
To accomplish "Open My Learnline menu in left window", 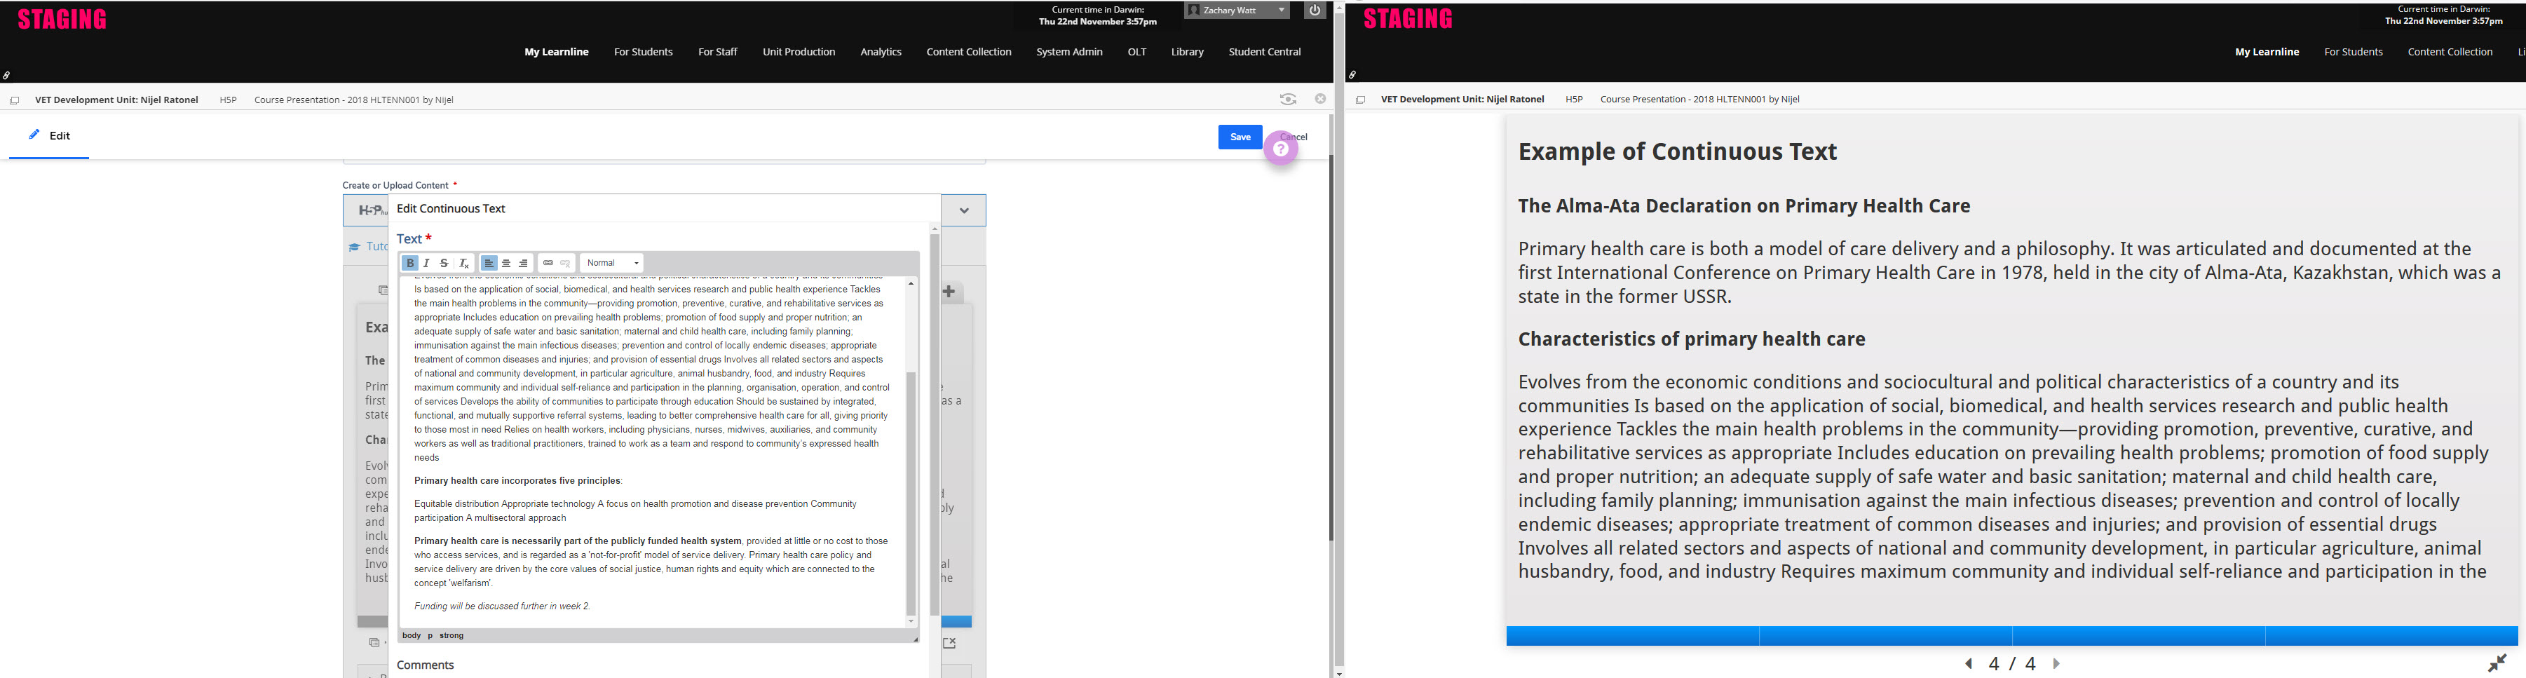I will click(x=556, y=52).
